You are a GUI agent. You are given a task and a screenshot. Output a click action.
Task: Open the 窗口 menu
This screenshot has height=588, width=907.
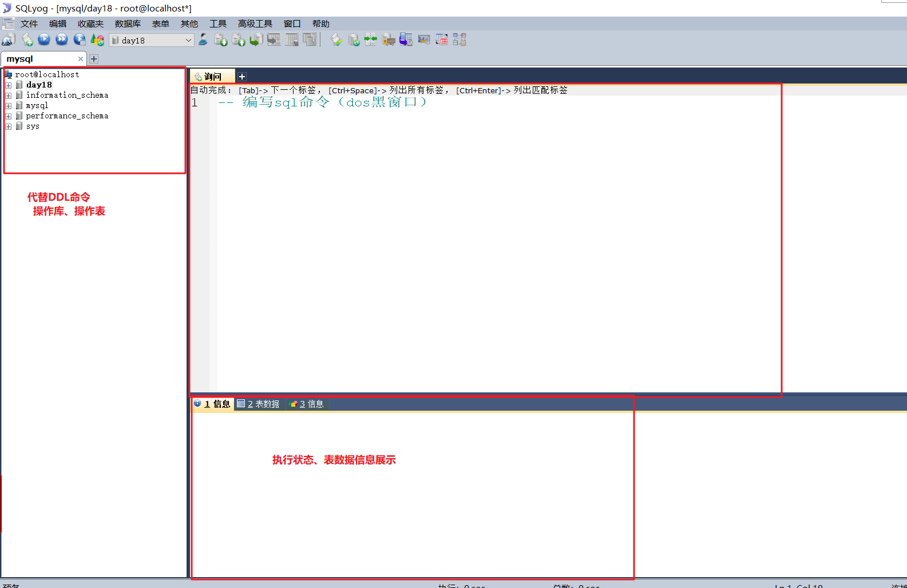pos(292,23)
